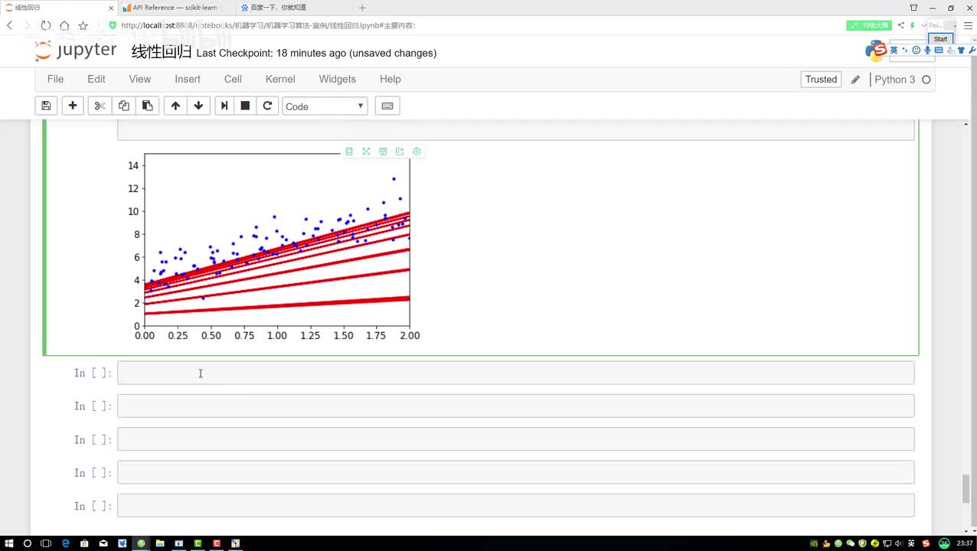Open the Windows Start menu
Viewport: 977px width, 551px height.
9,543
